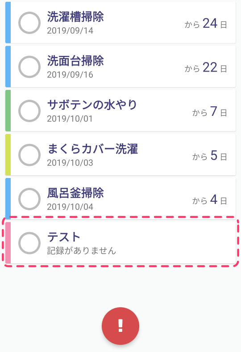
Task: Tap the date 2019/10/04
Action: coord(70,207)
